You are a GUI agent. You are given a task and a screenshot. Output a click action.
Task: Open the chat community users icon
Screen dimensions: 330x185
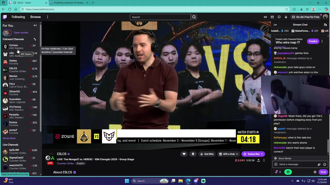click(x=325, y=25)
